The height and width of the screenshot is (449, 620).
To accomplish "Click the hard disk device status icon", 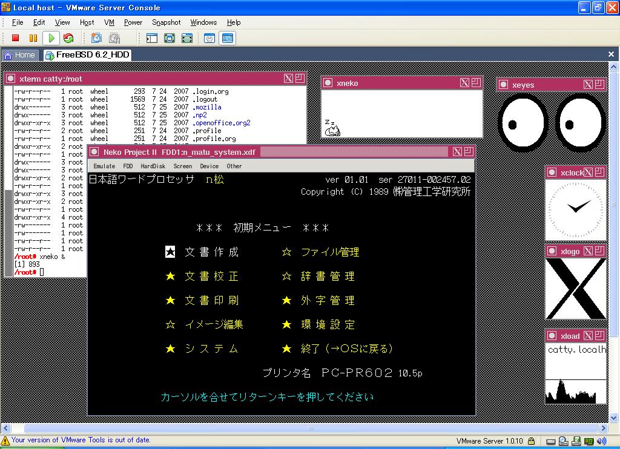I will 550,441.
